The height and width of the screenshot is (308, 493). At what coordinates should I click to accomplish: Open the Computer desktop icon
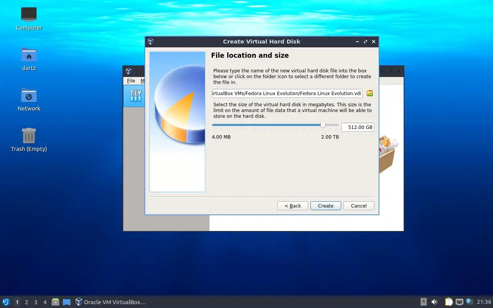point(29,18)
